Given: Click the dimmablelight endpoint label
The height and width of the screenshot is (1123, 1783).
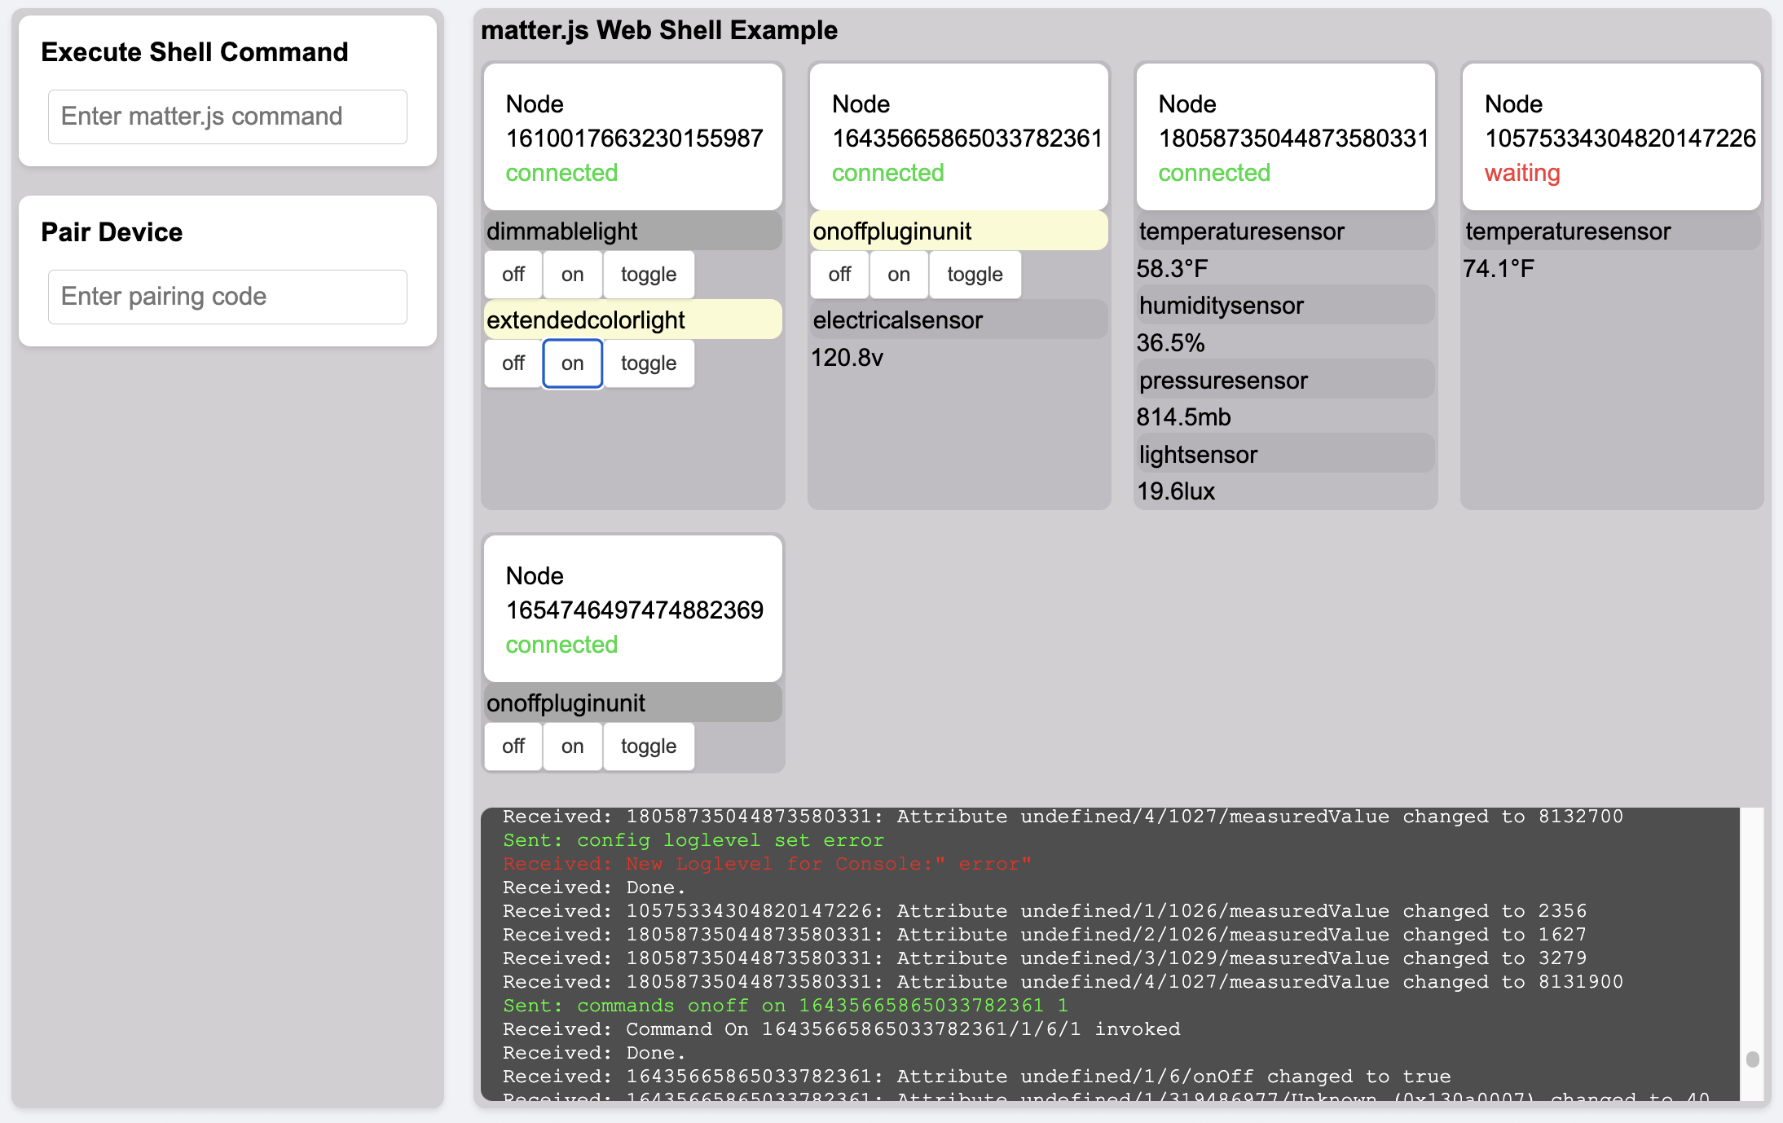Looking at the screenshot, I should coord(633,231).
